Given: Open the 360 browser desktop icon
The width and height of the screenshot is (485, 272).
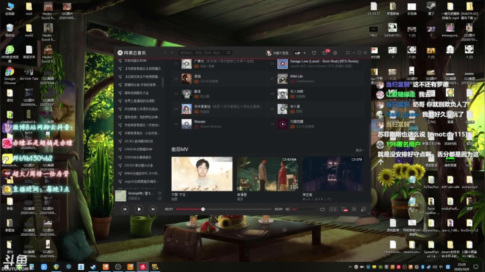Looking at the screenshot, I should point(9,54).
